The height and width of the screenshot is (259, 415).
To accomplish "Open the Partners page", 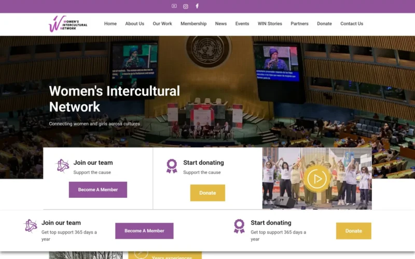I will [x=300, y=23].
